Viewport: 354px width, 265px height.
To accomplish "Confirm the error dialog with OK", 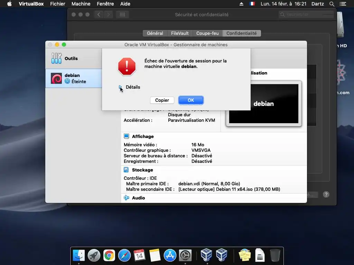I will 191,100.
